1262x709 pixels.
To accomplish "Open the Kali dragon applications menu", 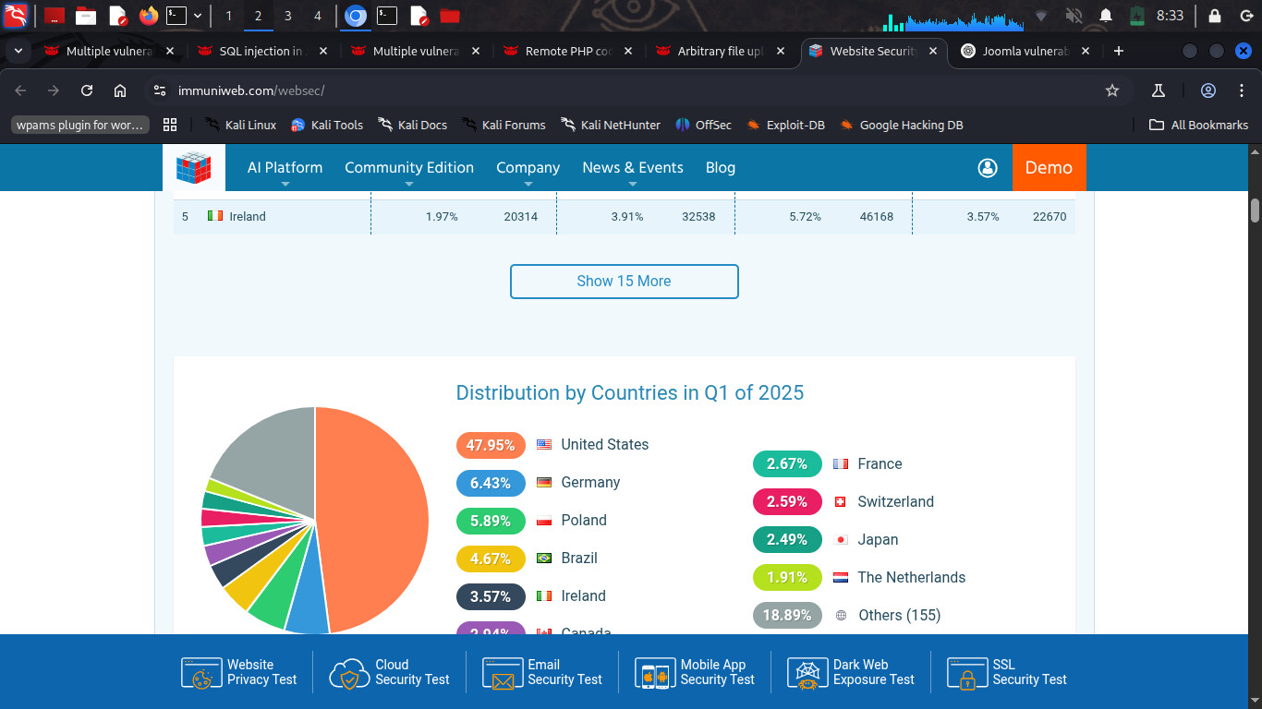I will click(16, 16).
